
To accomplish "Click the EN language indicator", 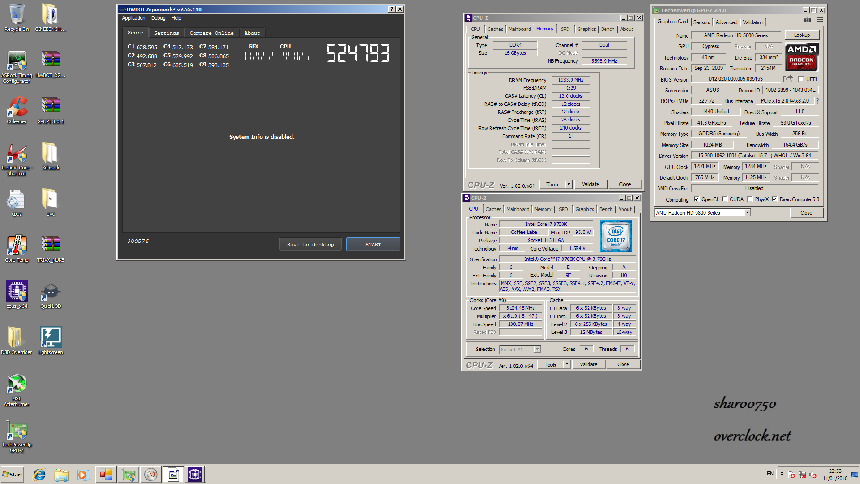I will pyautogui.click(x=770, y=473).
